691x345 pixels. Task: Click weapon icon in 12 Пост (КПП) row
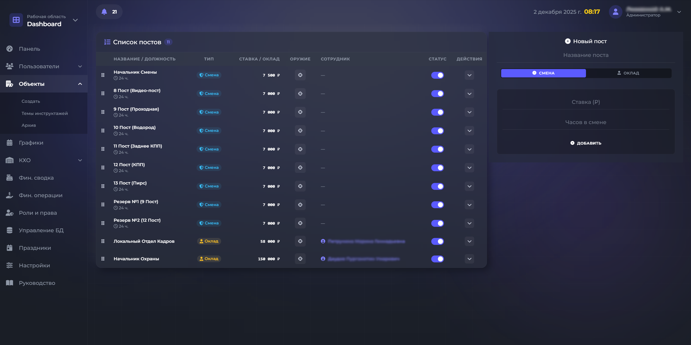300,168
